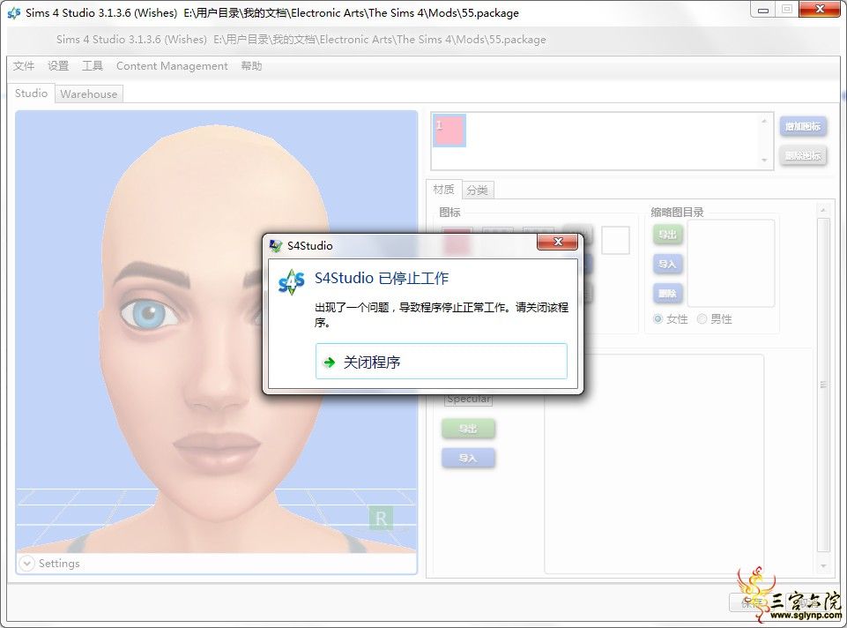Viewport: 847px width, 628px height.
Task: Open the 设置 menu
Action: (58, 66)
